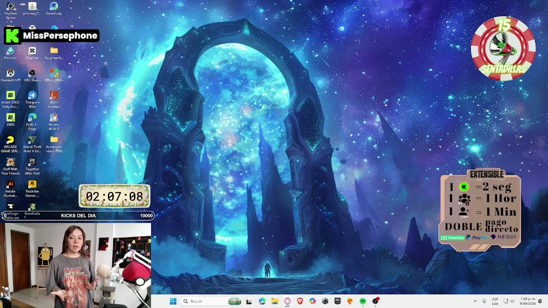Open the Gameloop desktop shortcut
The height and width of the screenshot is (308, 548).
coord(54,9)
